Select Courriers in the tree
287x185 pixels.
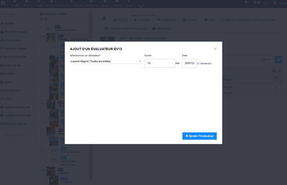[x=66, y=182]
